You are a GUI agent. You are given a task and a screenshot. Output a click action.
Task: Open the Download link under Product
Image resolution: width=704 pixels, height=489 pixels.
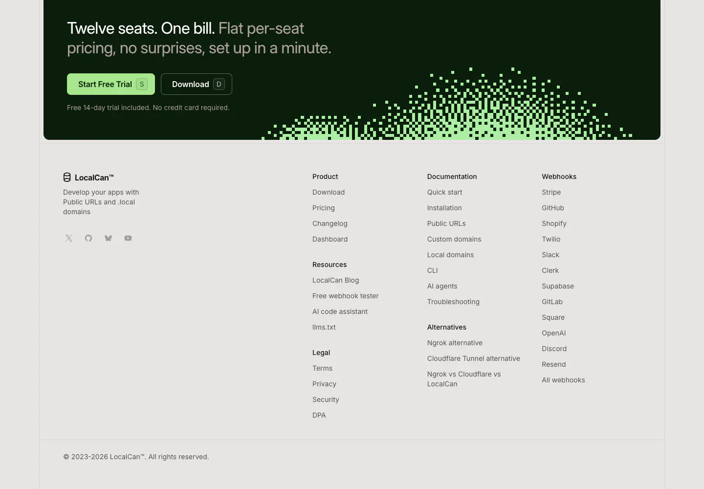click(x=329, y=192)
